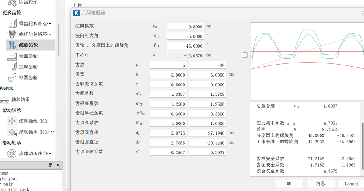Click the 消息 (messages) button
Viewport: 364px width, 191px height.
tap(320, 184)
